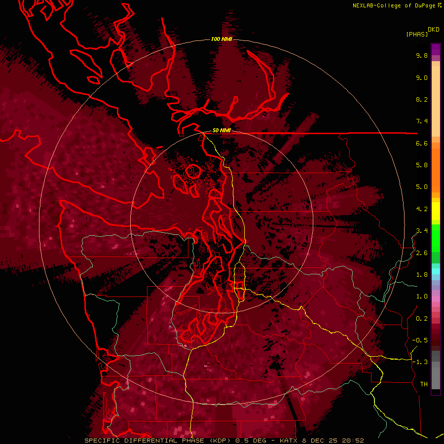444x444 pixels.
Task: Click the 2.6 scale value
Action: 422,253
